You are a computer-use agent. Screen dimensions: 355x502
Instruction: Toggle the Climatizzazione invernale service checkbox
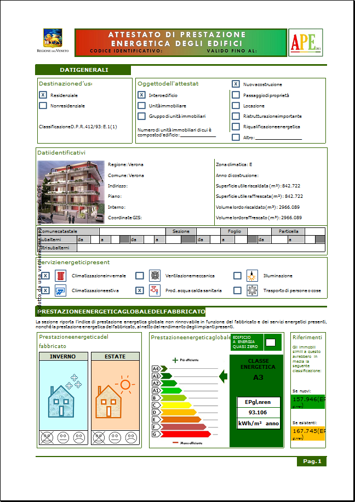click(x=46, y=276)
